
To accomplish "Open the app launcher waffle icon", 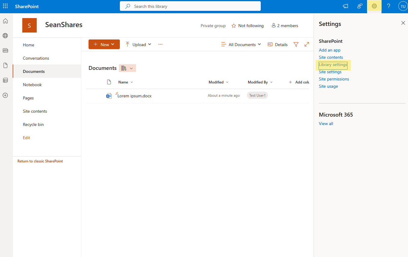I will 5,6.
